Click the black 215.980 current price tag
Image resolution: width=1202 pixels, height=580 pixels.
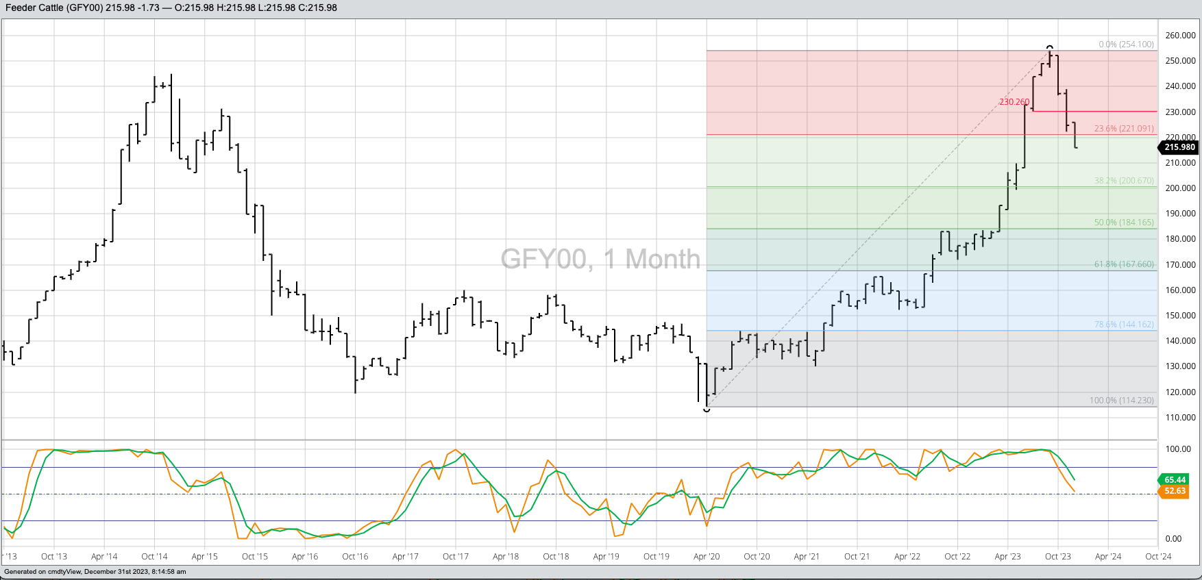click(1179, 147)
